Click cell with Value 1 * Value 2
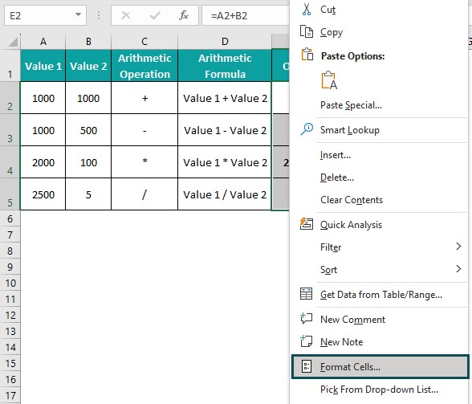The height and width of the screenshot is (404, 472). (225, 162)
